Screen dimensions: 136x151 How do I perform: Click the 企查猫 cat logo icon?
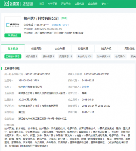pyautogui.click(x=6, y=4)
